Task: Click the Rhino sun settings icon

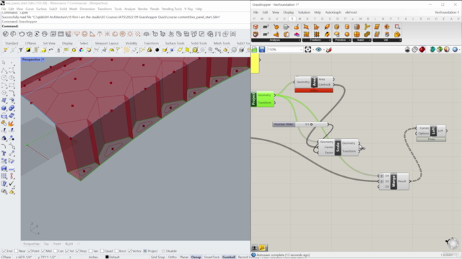Action: click(x=130, y=34)
